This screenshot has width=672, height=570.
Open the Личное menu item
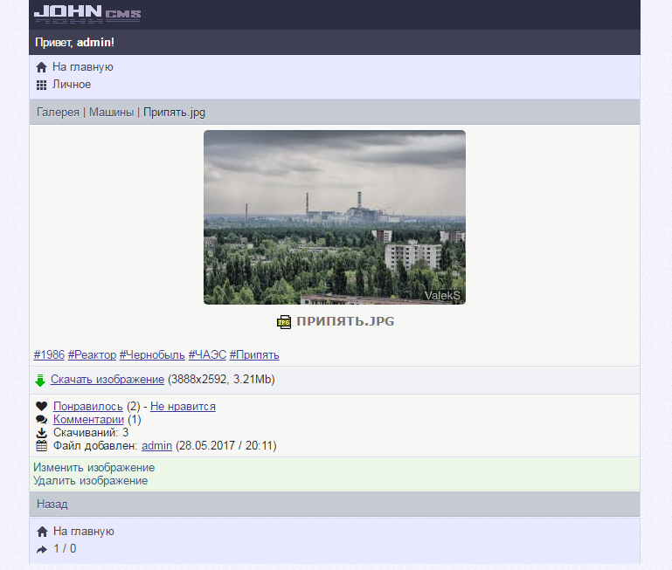coord(72,85)
